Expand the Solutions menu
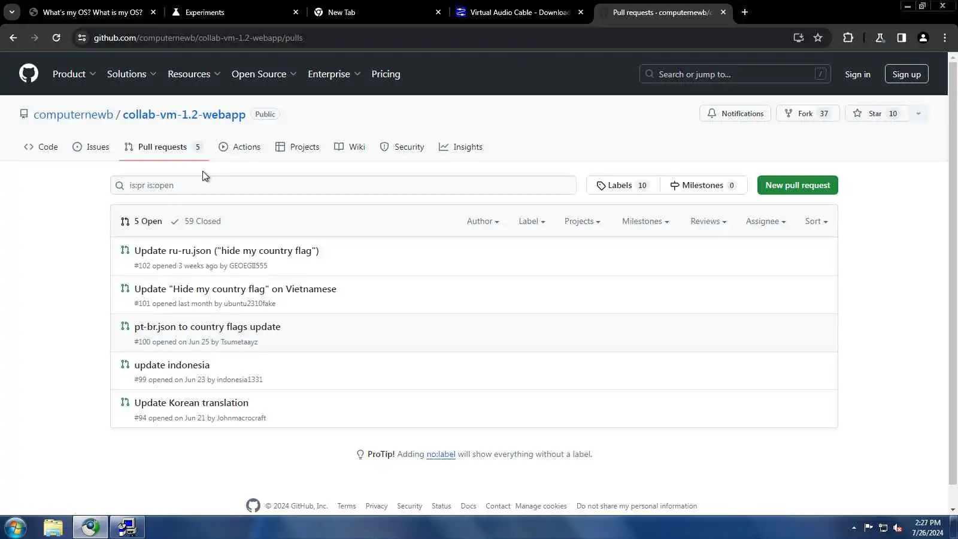This screenshot has height=539, width=958. coord(132,74)
